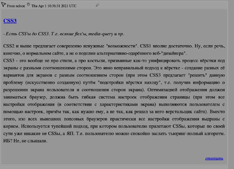Click the pencil edit icon in the header
234x169 pixels.
[x=97, y=5]
